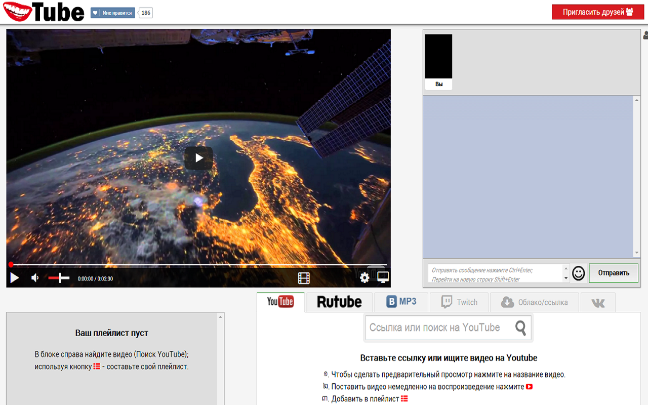The width and height of the screenshot is (648, 405).
Task: Click the user icon at the right edge
Action: pos(645,35)
